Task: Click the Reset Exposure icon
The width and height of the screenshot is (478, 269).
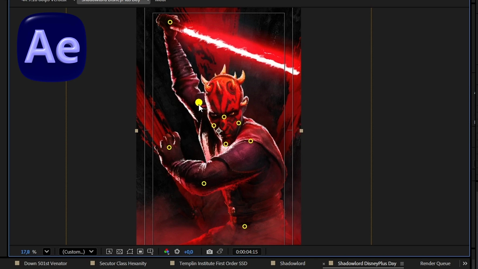Action: [177, 252]
